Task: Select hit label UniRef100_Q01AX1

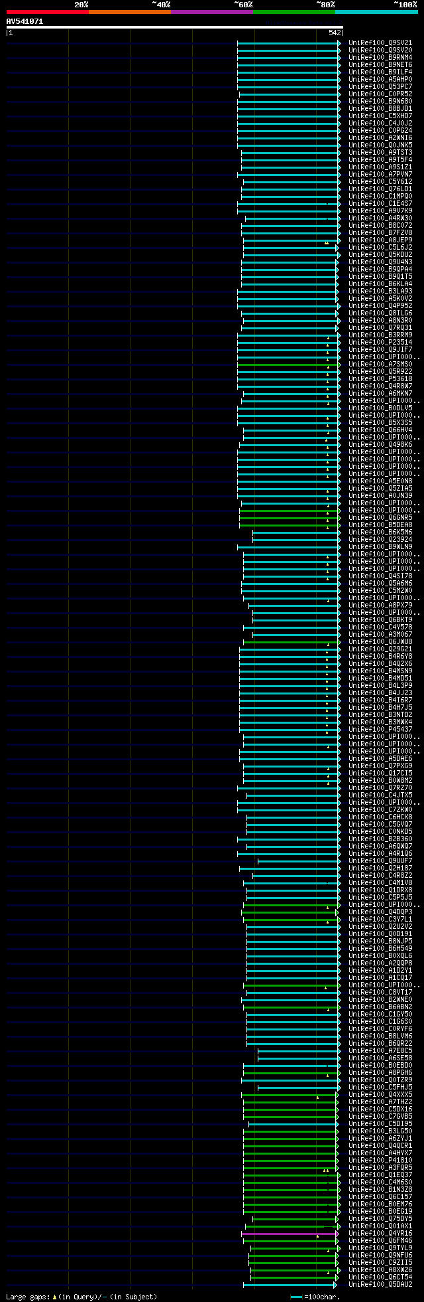Action: (380, 1226)
